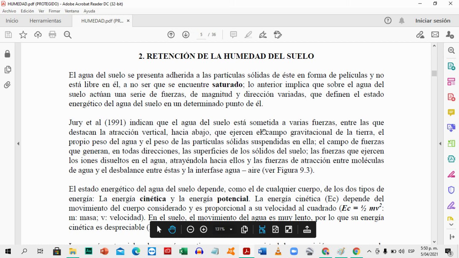Screen dimensions: 459x258
Task: Open Excel from the taskbar
Action: point(183,251)
